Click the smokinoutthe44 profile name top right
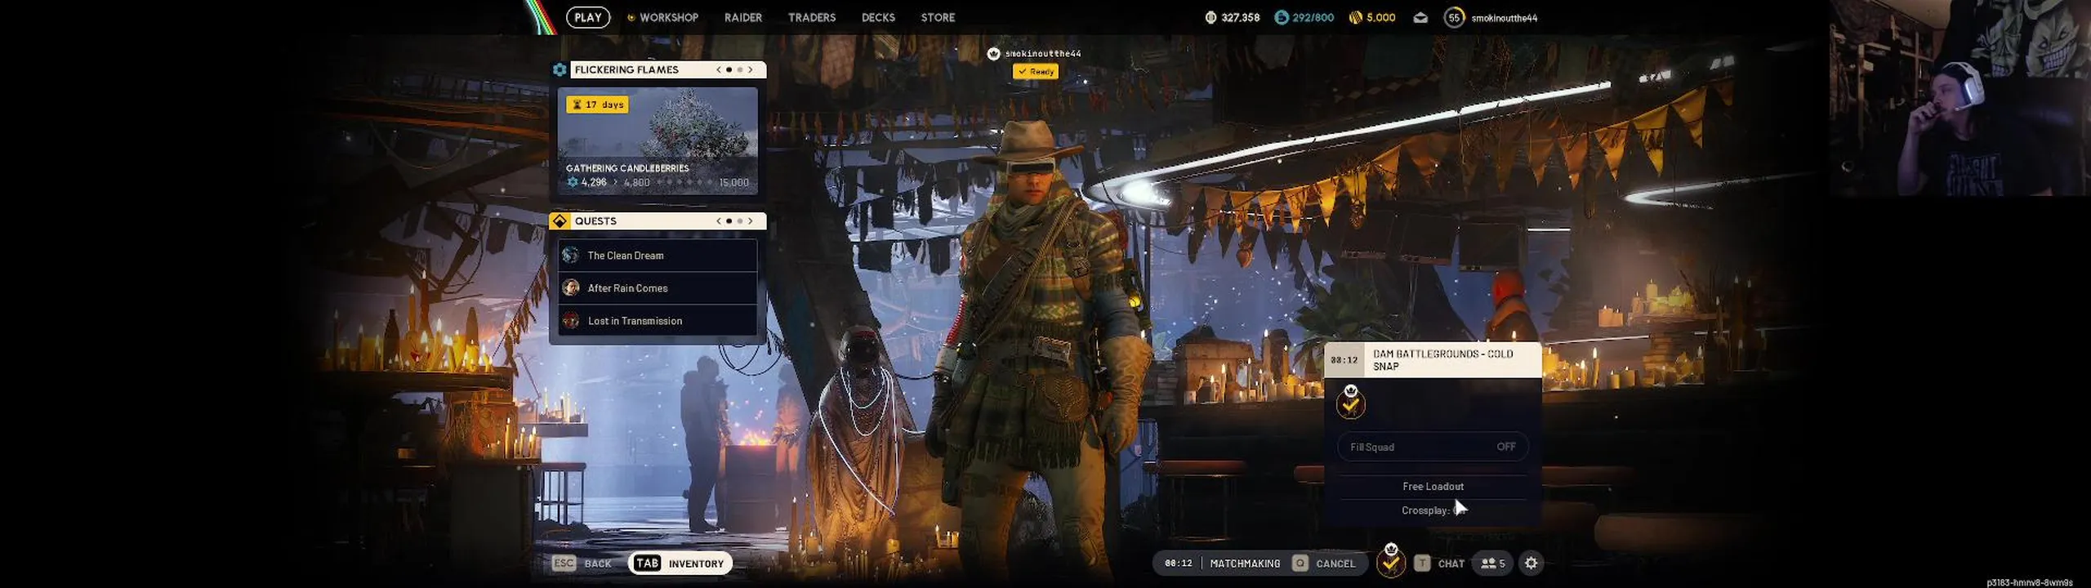Screen dimensions: 2091x588 (x=1504, y=18)
